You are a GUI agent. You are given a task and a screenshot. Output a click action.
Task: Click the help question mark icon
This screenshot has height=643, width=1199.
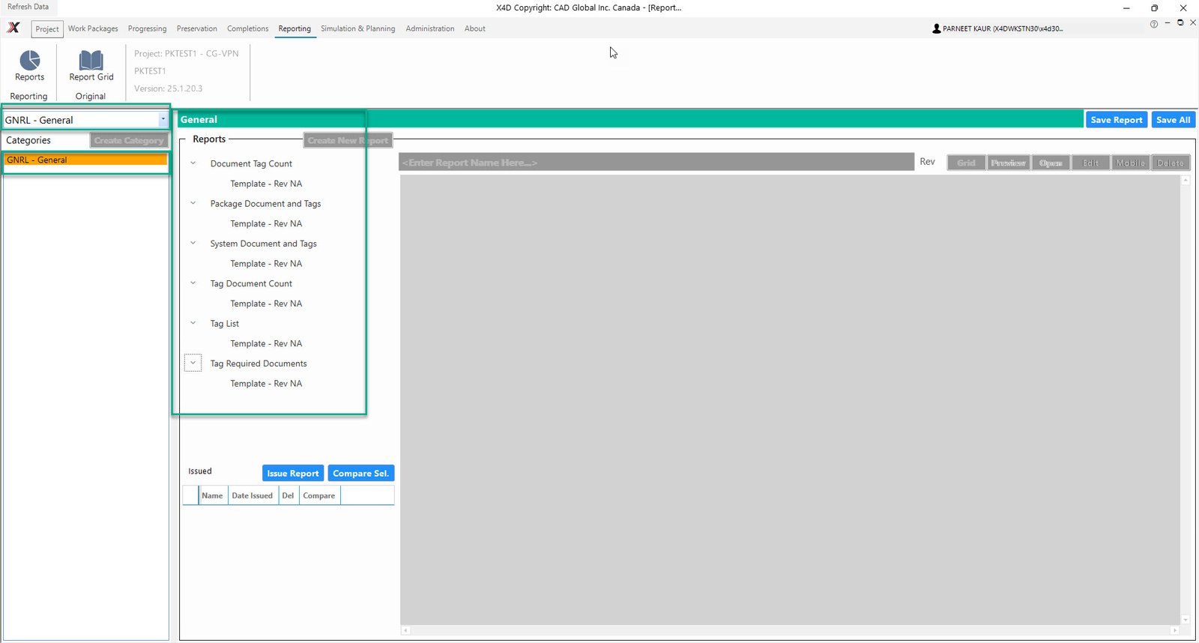1153,24
